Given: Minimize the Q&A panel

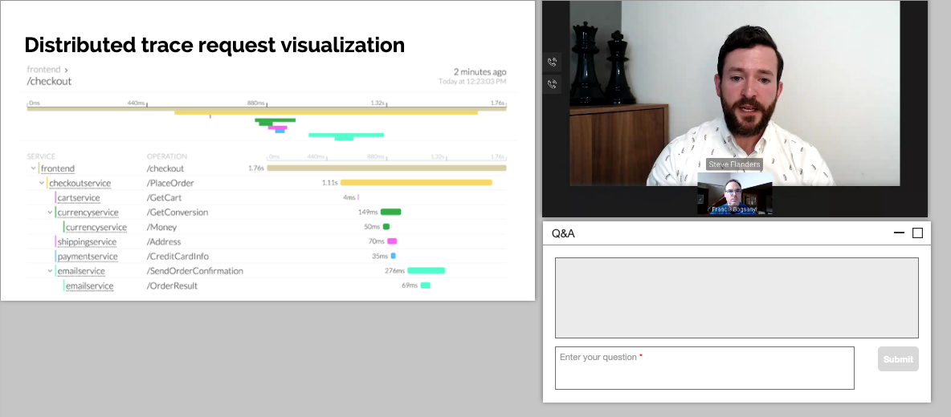Looking at the screenshot, I should coord(899,233).
